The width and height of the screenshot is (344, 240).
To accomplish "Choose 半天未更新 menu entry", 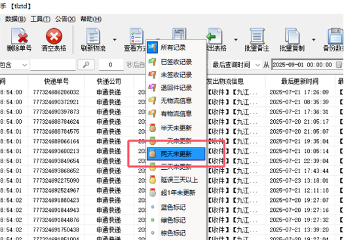I will 176,128.
